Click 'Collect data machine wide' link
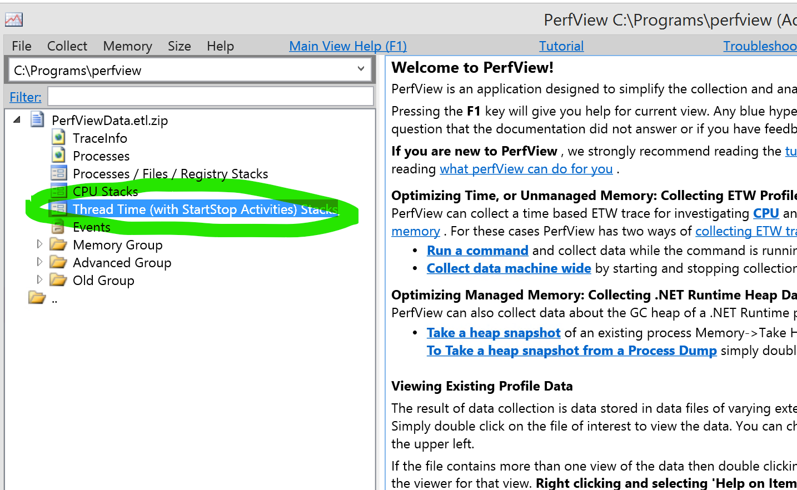797x490 pixels. pyautogui.click(x=509, y=268)
